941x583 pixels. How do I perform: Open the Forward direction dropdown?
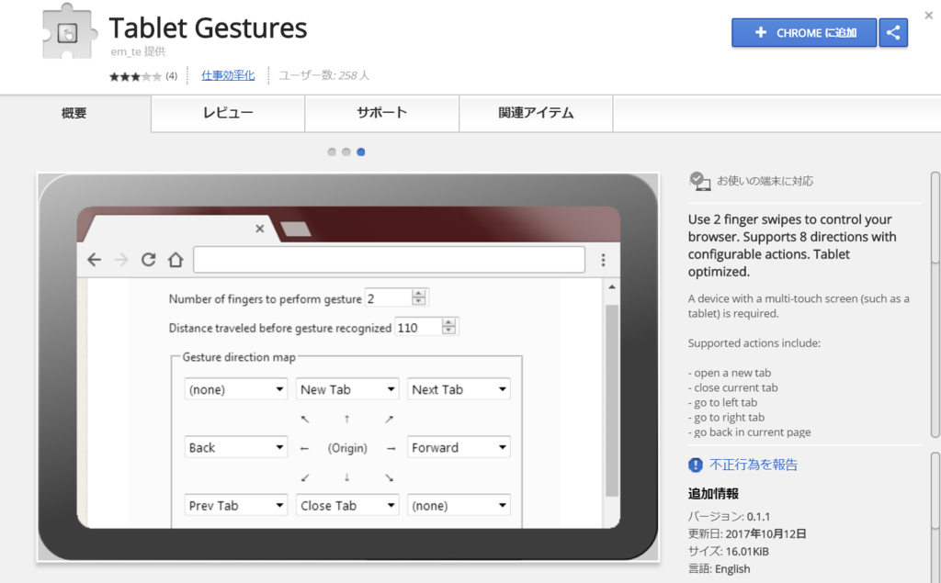coord(459,447)
